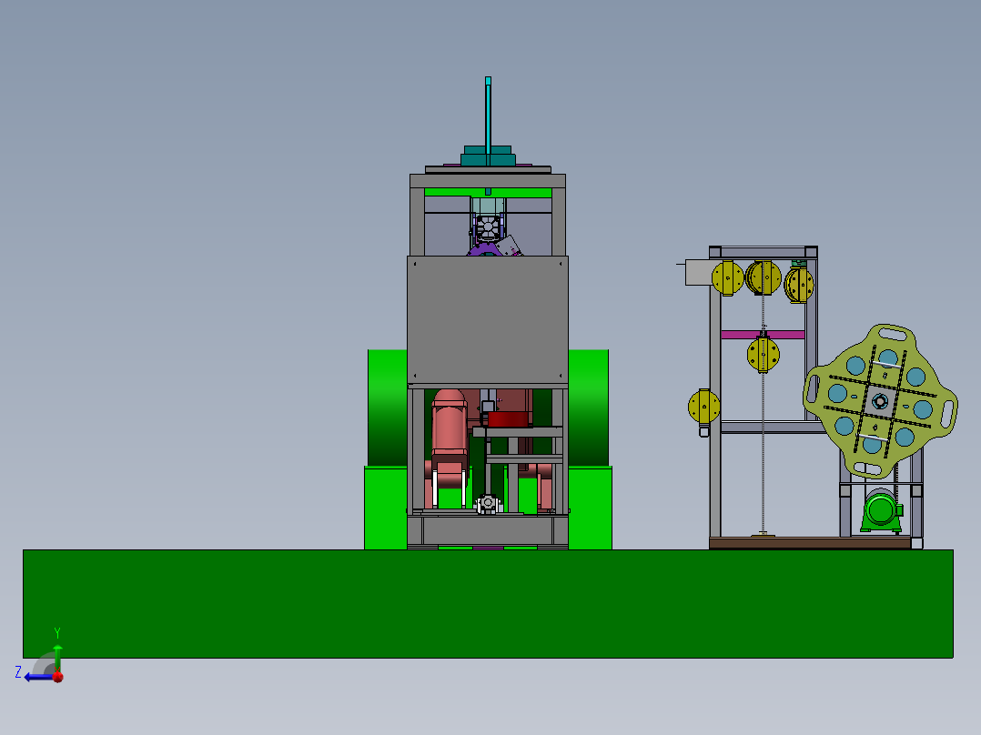Select the magenta horizontal bar in pulley frame
Screen dimensions: 981x735
point(763,335)
